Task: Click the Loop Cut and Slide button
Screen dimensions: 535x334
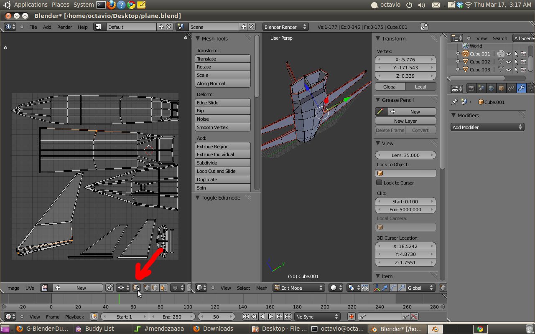Action: (x=222, y=171)
